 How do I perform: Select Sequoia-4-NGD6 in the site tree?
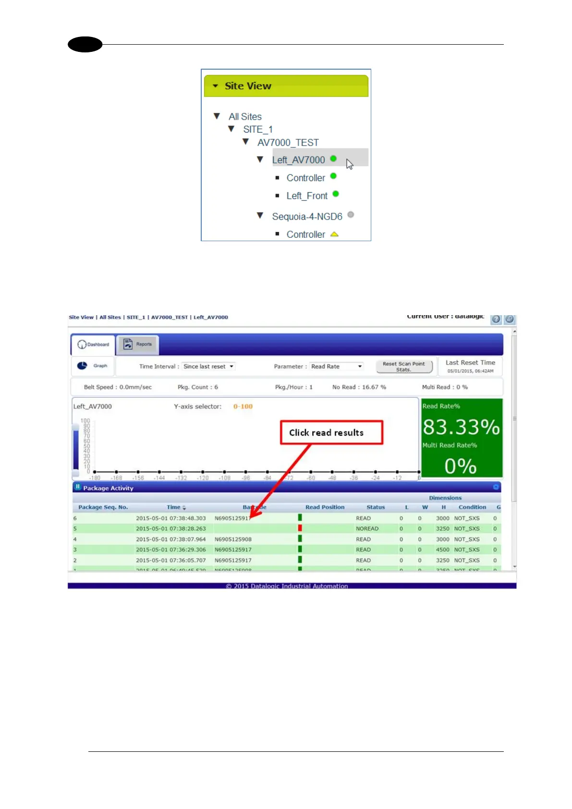pos(307,216)
